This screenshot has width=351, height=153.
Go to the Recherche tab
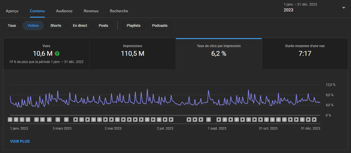119,11
